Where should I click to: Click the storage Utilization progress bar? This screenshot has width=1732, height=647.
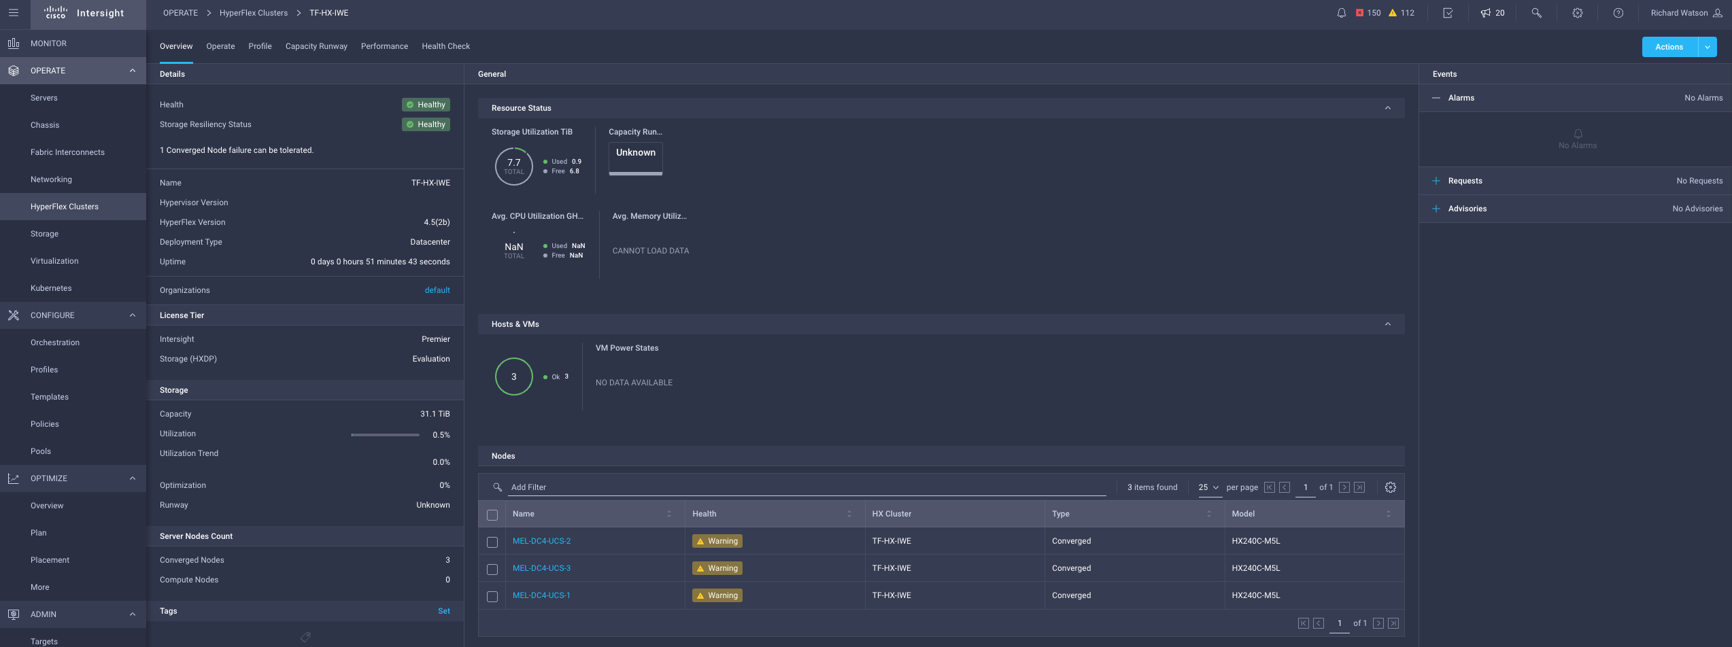(385, 435)
